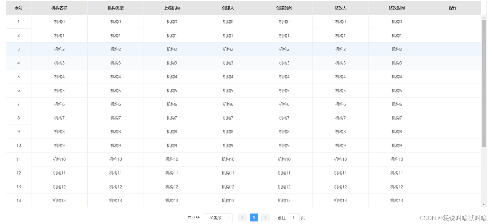Click the chevron on the page size selector

point(228,218)
